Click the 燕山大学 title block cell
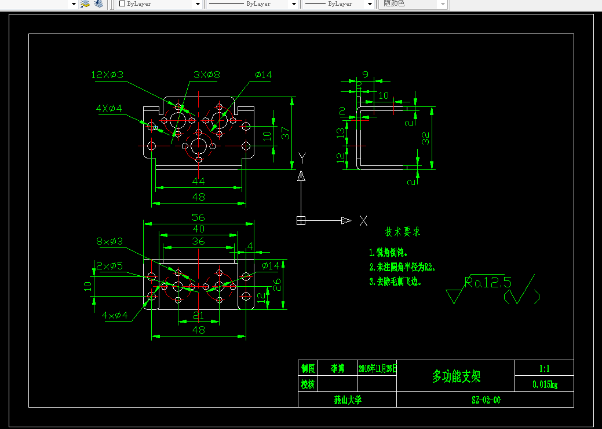This screenshot has height=429, width=602. point(348,400)
